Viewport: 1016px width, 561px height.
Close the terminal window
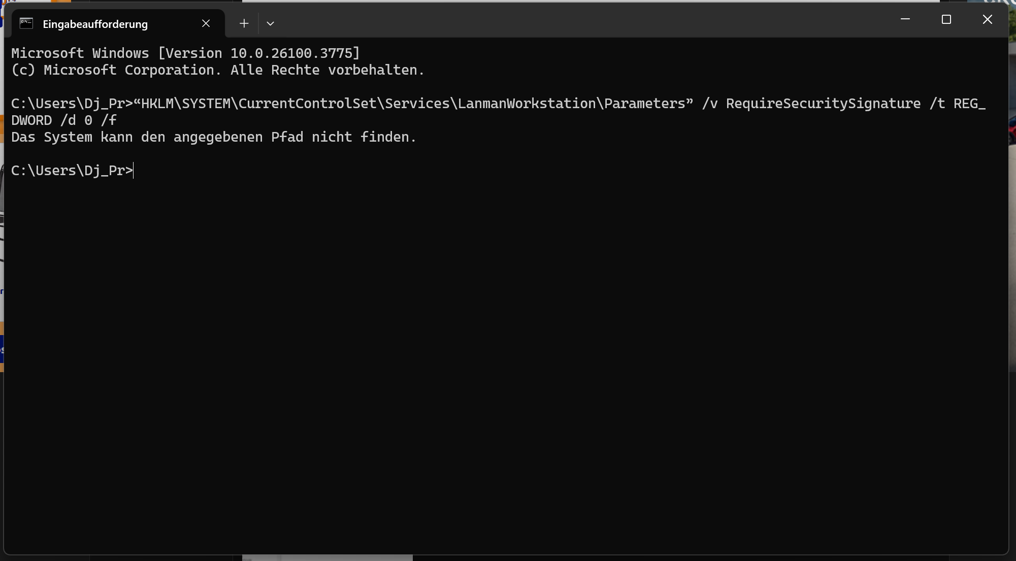987,19
